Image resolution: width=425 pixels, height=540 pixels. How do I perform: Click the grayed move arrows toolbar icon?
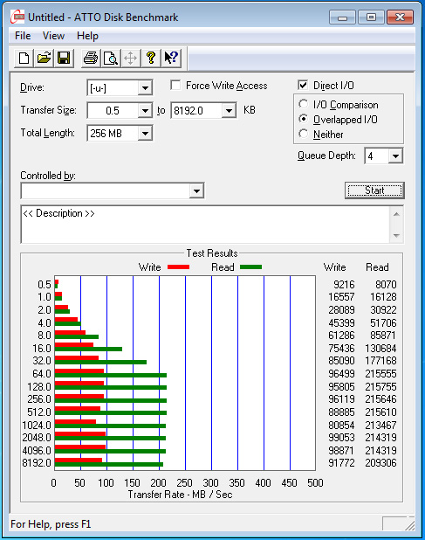tap(131, 58)
